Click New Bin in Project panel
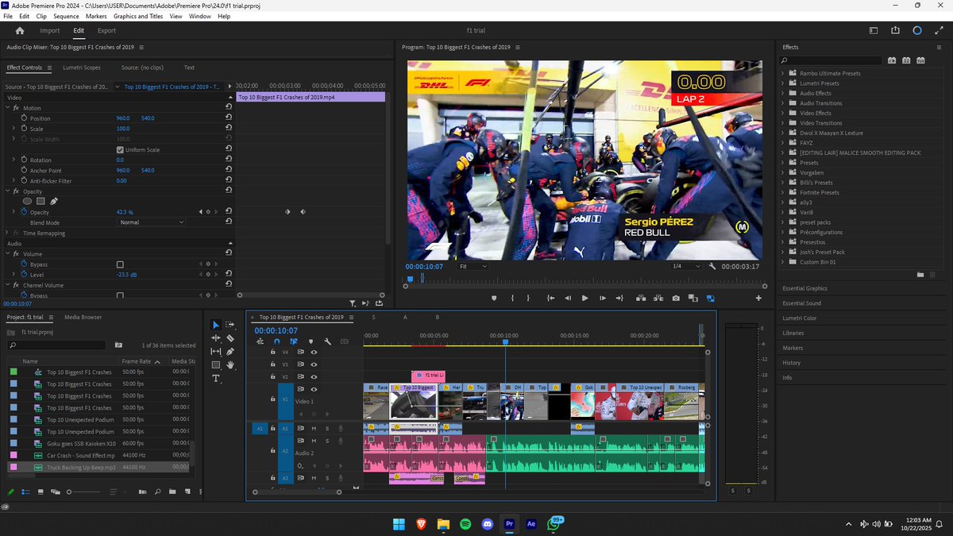This screenshot has height=536, width=953. coord(172,492)
